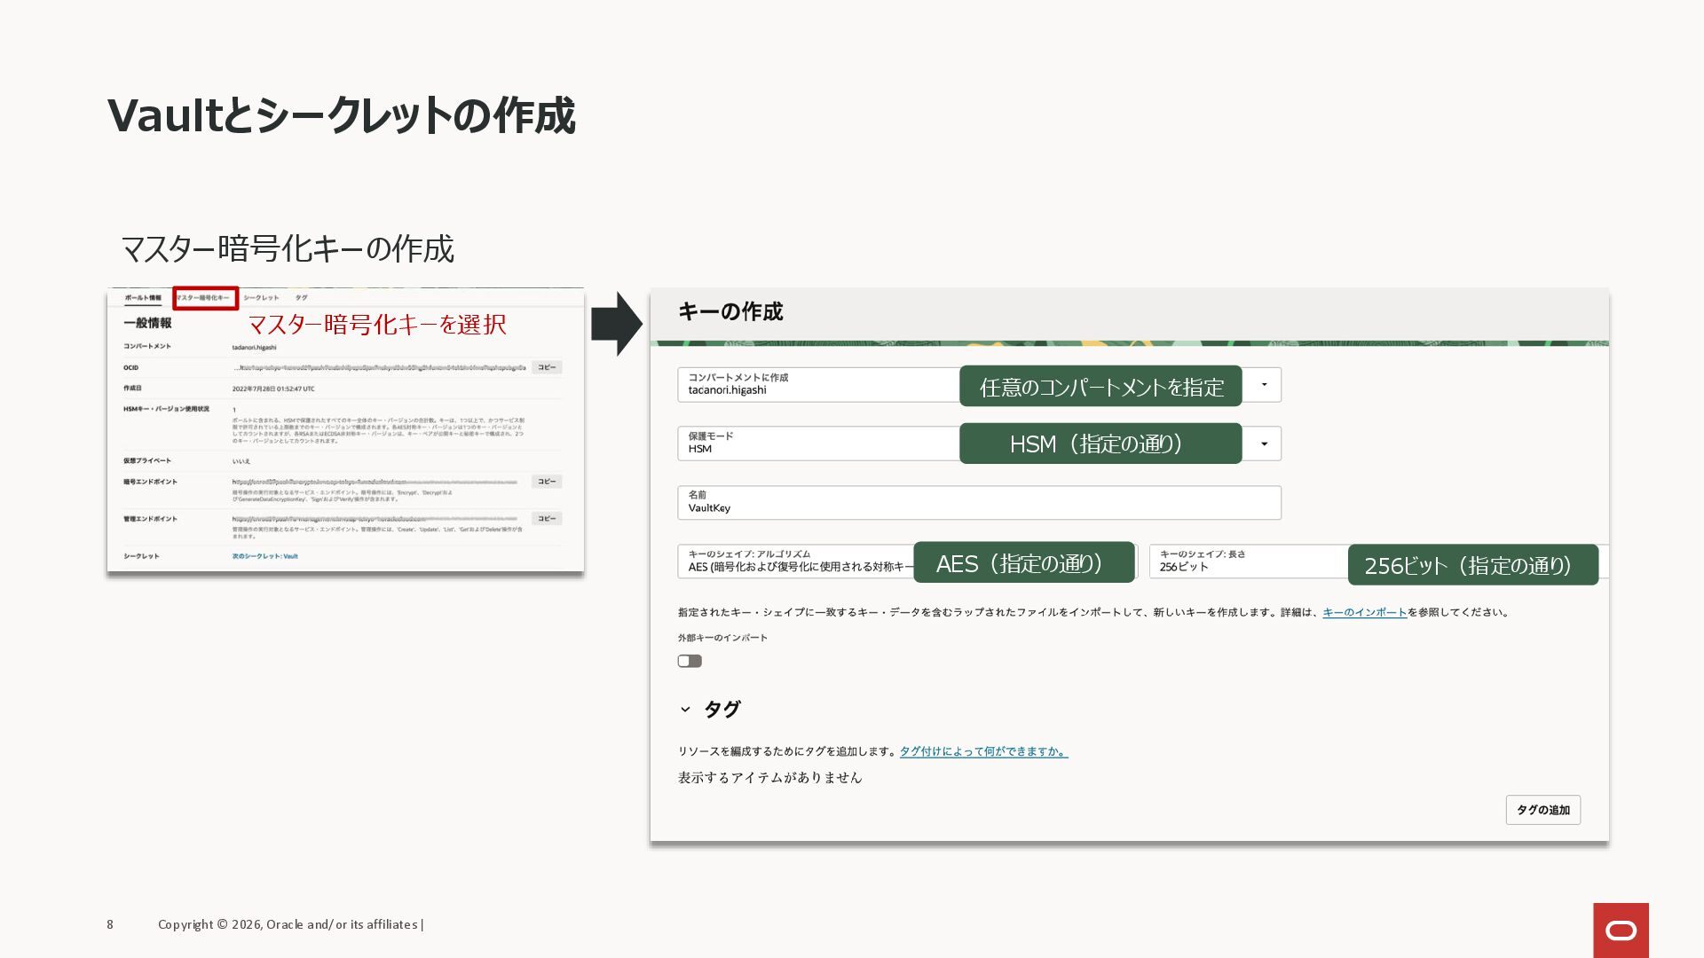Open the ボールト情報 tab
Viewport: 1704px width, 958px height.
pyautogui.click(x=143, y=298)
